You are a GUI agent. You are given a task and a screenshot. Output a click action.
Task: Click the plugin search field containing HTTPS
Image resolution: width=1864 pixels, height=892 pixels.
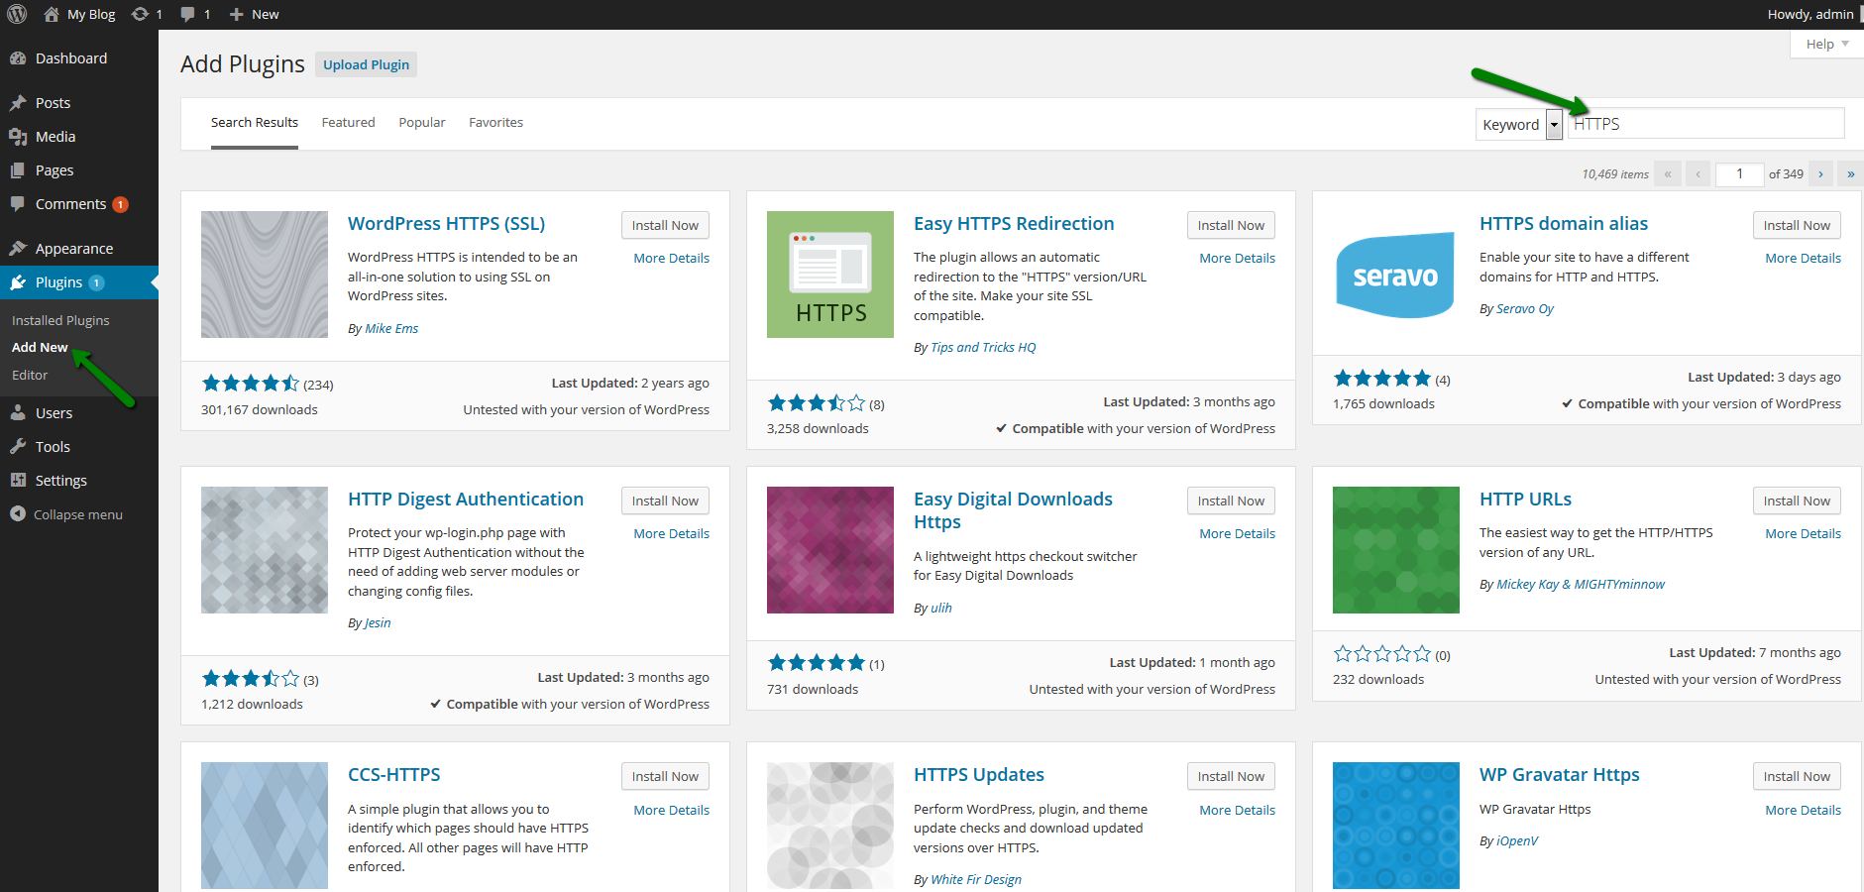[1706, 124]
